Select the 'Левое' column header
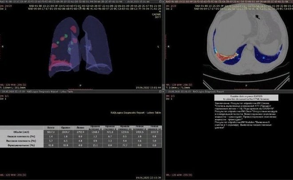This screenshot has height=180, width=293. point(80,128)
